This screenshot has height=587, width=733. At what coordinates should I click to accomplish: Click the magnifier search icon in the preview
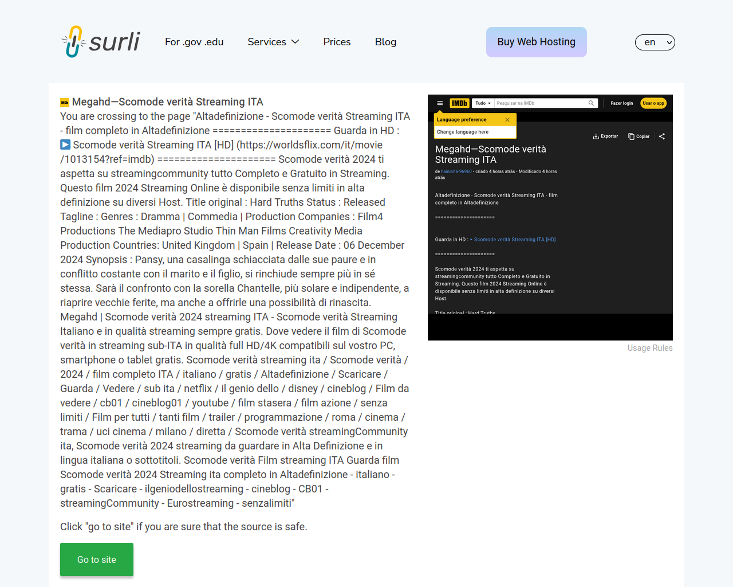click(592, 103)
